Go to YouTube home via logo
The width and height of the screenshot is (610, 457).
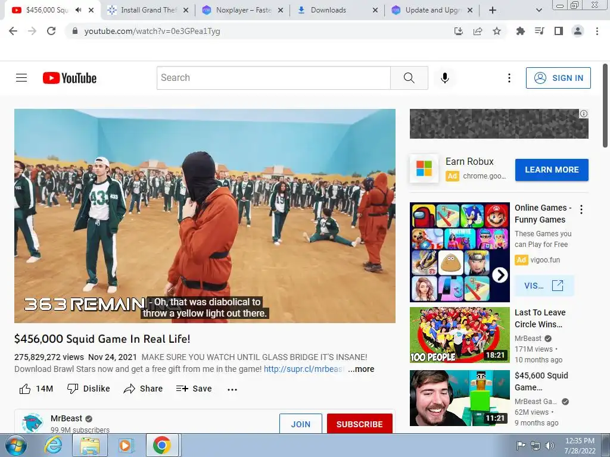(70, 78)
